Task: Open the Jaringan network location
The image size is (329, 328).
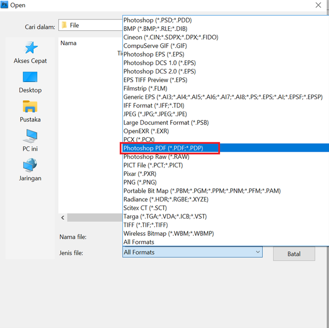Action: (30, 170)
